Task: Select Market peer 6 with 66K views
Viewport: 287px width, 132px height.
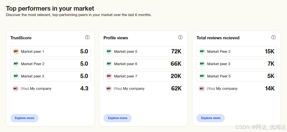Action: (143, 64)
